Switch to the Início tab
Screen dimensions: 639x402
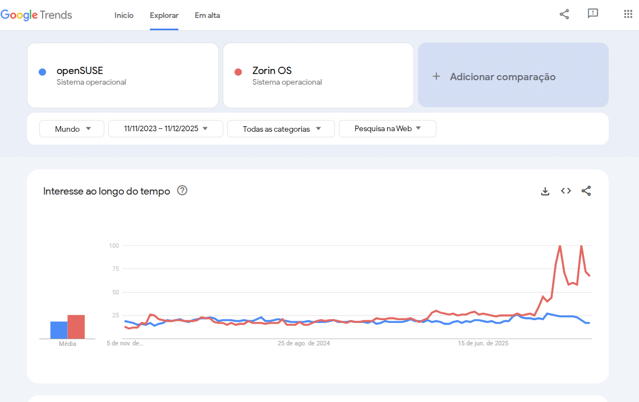pos(124,16)
